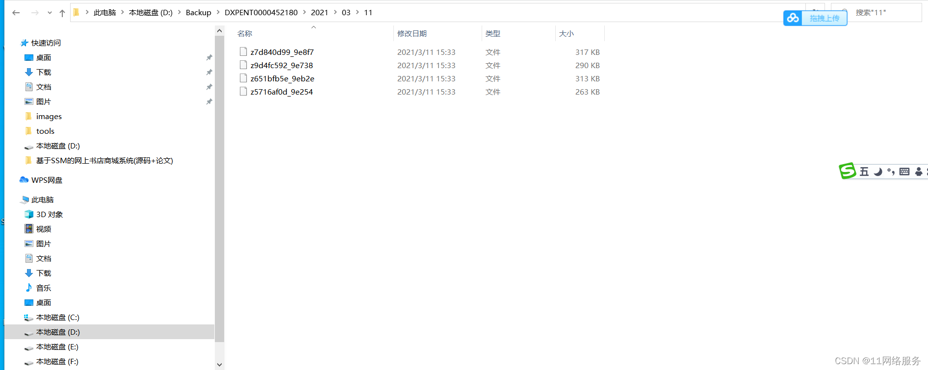Open the recent locations dropdown arrow
The image size is (928, 370).
pyautogui.click(x=50, y=13)
